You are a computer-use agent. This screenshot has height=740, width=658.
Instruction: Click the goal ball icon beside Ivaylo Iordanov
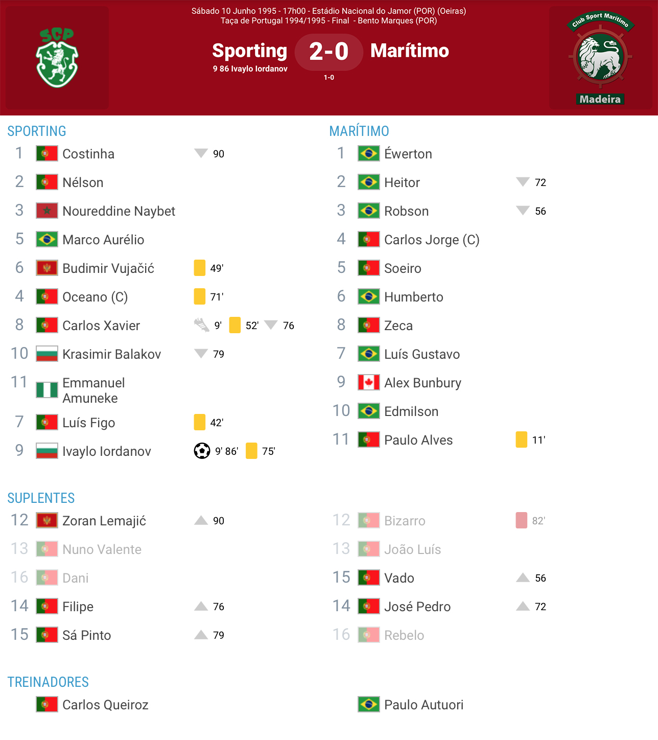[x=202, y=451]
